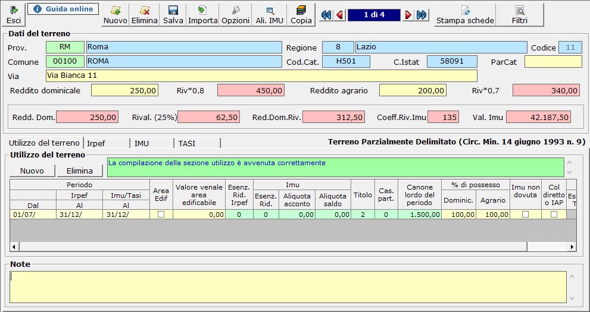This screenshot has width=590, height=312.
Task: Open Ali. IMU rates
Action: (269, 14)
